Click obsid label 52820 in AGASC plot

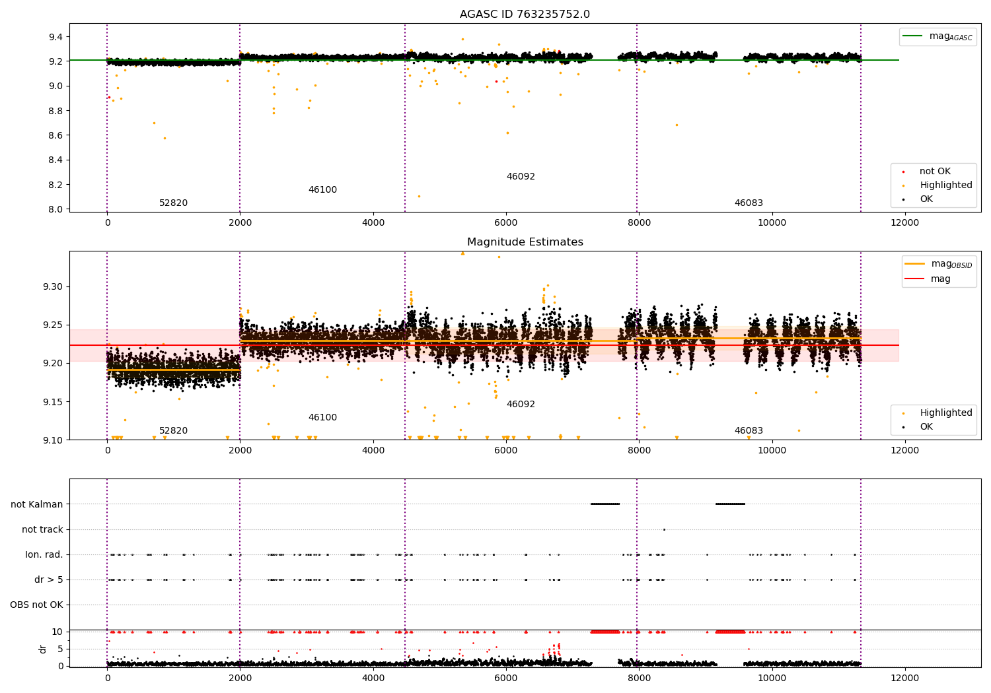point(173,203)
